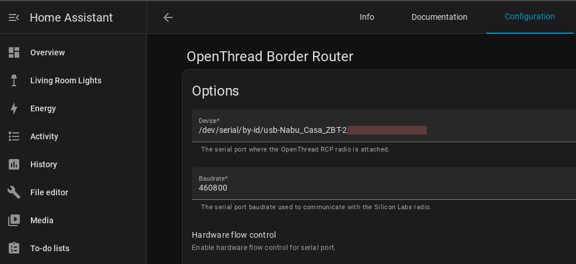The width and height of the screenshot is (576, 264).
Task: Click the File editor wrench icon
Action: (x=14, y=192)
